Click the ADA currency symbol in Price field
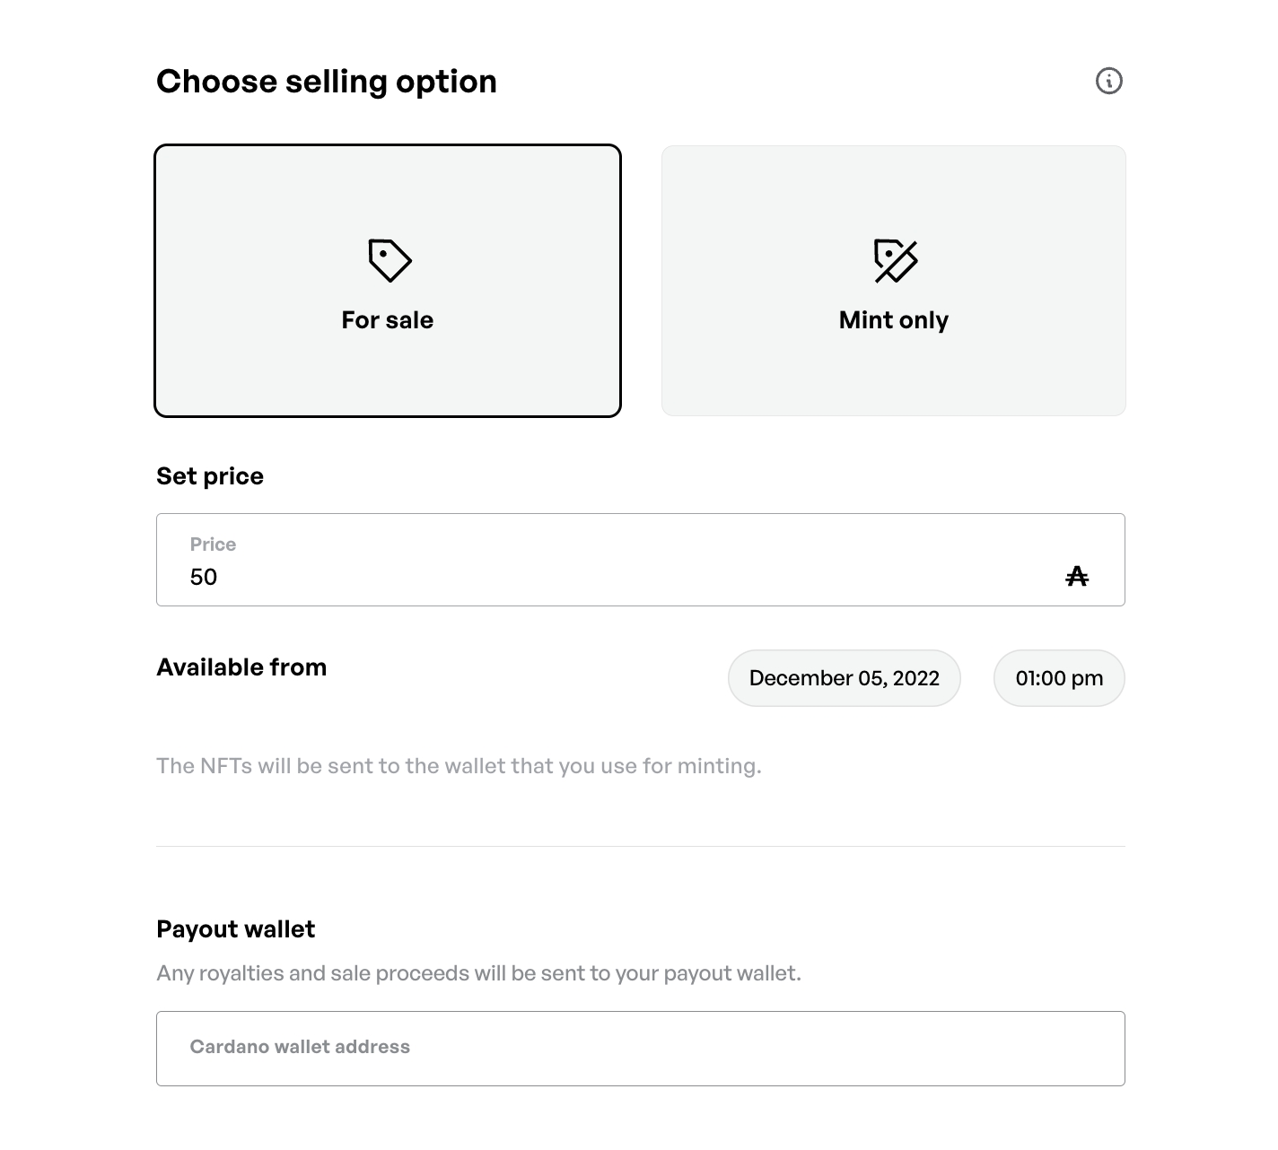 point(1077,577)
